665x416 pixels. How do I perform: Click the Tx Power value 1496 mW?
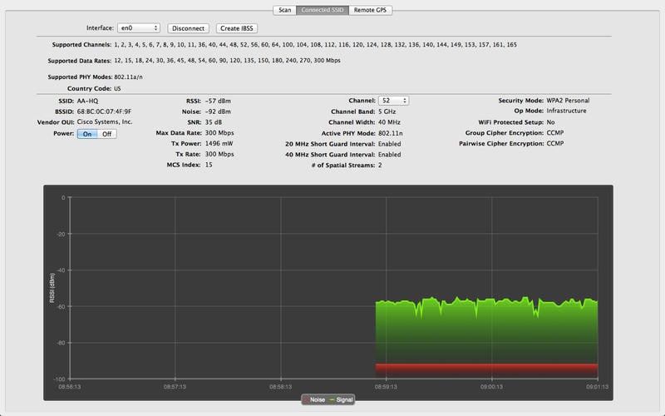pyautogui.click(x=219, y=143)
